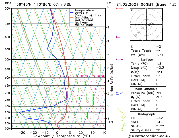Click the blue wind barb at 700 hPa
This screenshot has height=138, width=179.
[x=119, y=93]
